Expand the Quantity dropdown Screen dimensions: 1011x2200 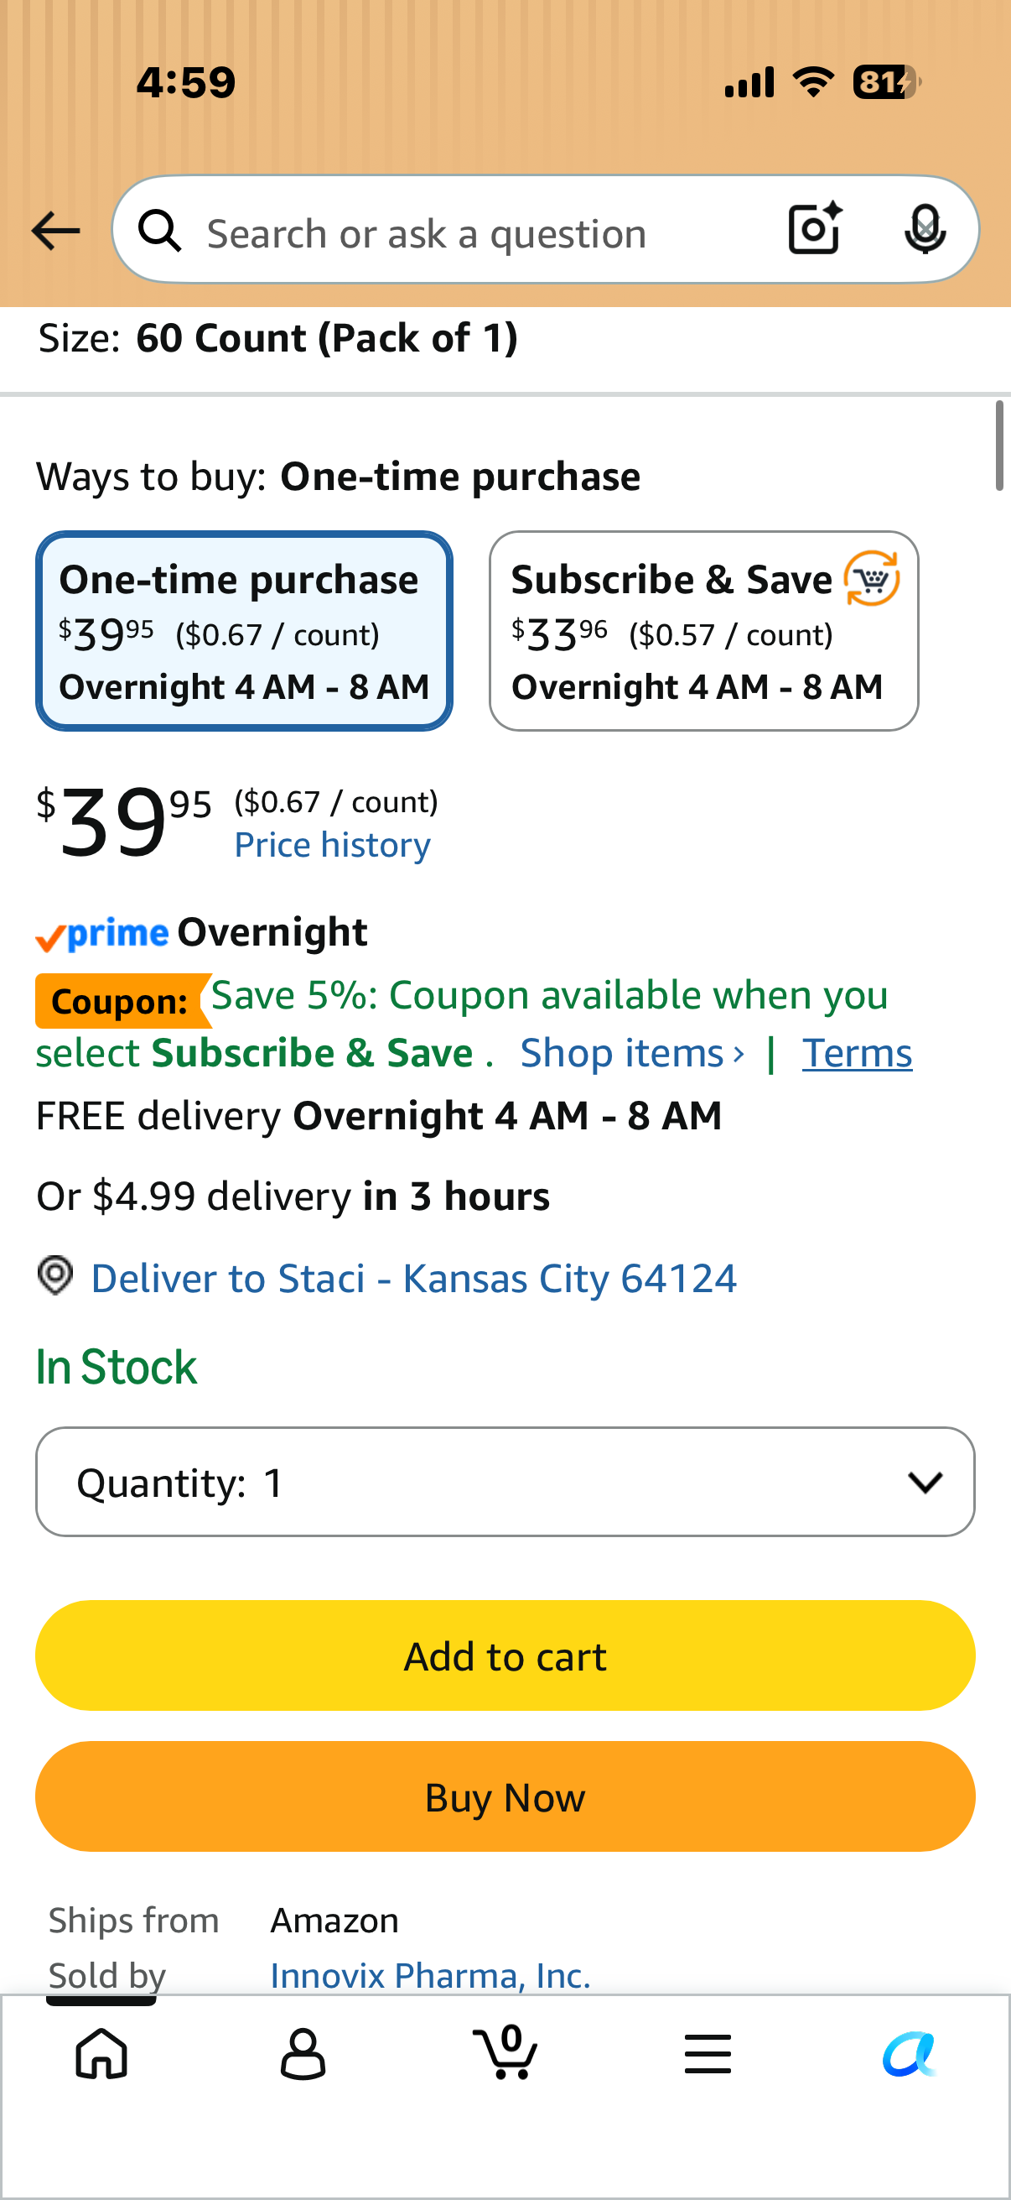(505, 1482)
